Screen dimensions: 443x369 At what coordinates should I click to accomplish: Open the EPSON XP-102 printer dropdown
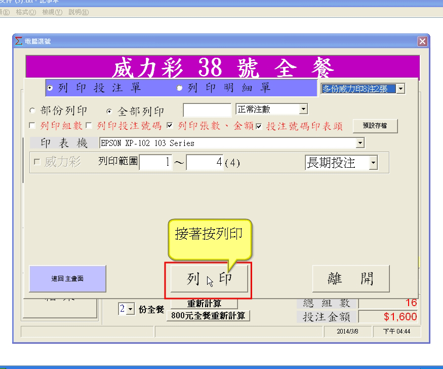pyautogui.click(x=360, y=143)
